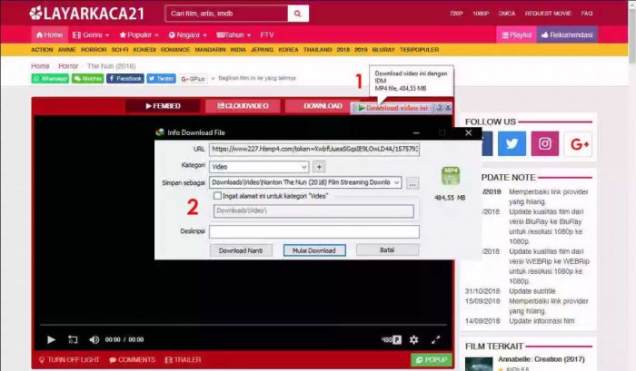Click the browse ellipsis button
The height and width of the screenshot is (371, 636).
click(412, 183)
